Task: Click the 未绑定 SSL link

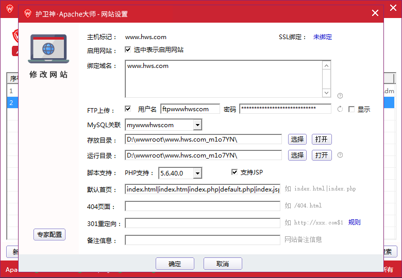Action: tap(323, 37)
